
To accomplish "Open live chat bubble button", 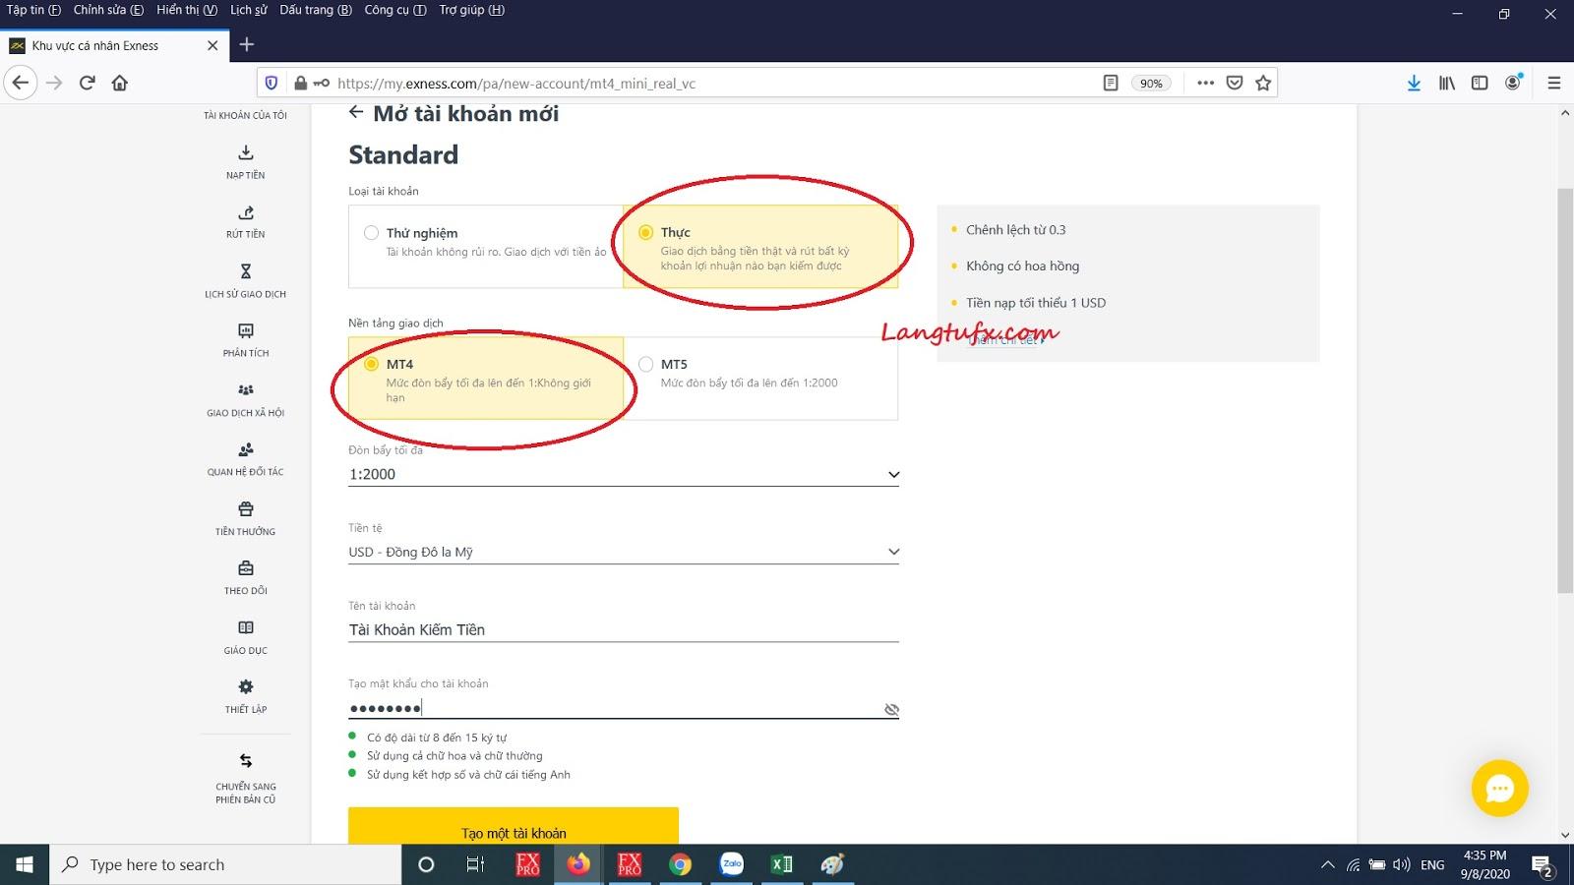I will (1499, 788).
